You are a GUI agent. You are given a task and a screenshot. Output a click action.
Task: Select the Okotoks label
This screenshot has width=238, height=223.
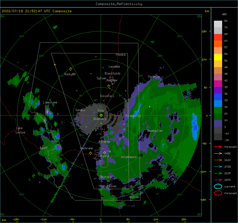coord(106,177)
